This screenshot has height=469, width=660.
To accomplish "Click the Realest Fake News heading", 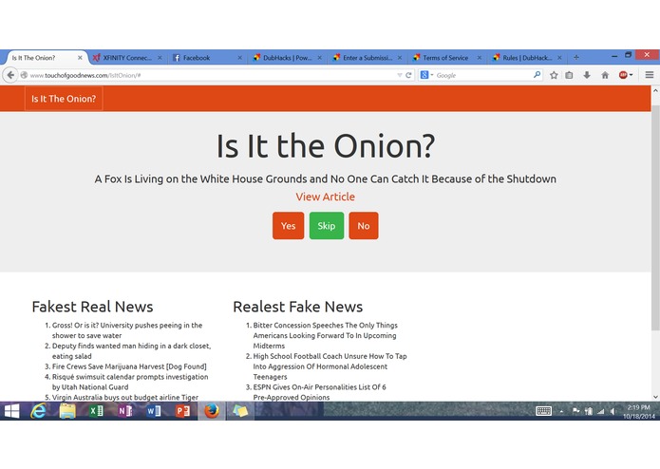I will 297,307.
